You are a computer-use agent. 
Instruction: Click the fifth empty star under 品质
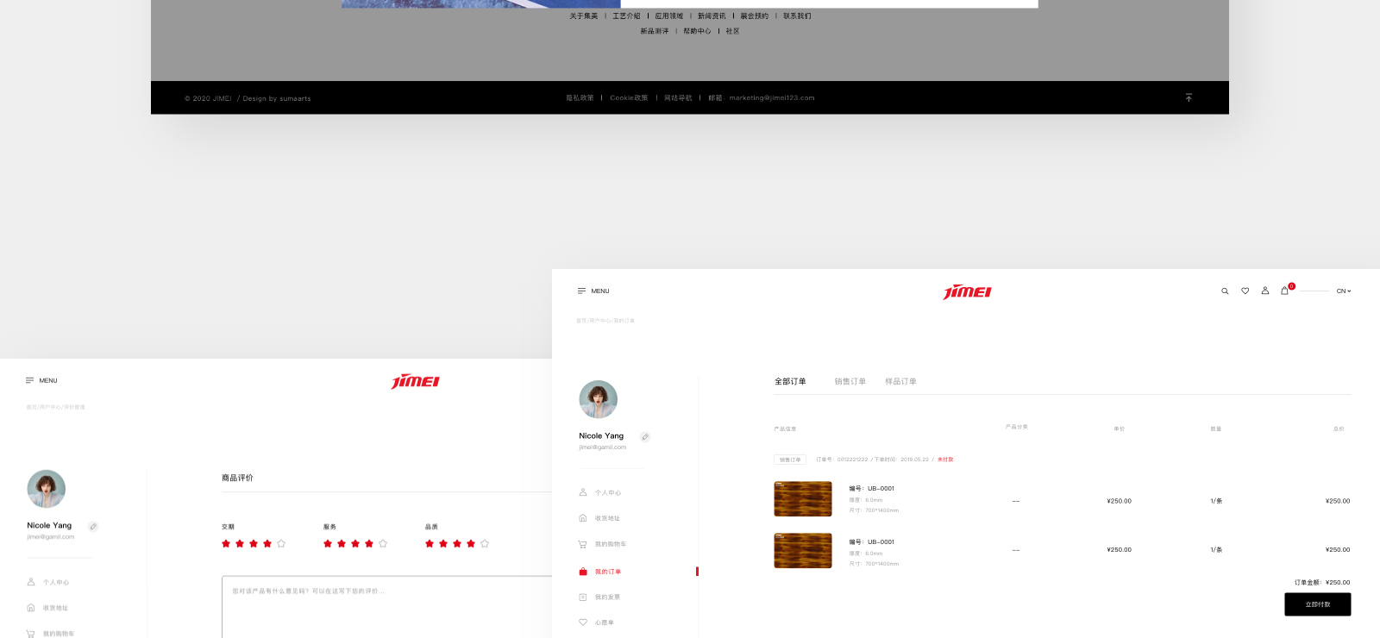[x=485, y=544]
